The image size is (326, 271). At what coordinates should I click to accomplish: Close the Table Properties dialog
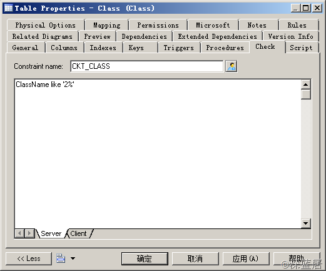click(317, 8)
